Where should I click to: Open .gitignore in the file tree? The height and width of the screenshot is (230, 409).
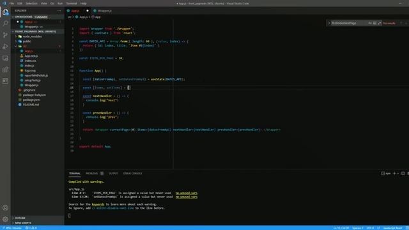click(29, 90)
